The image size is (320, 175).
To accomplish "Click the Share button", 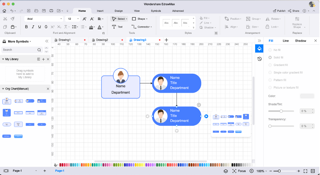I will pyautogui.click(x=293, y=11).
